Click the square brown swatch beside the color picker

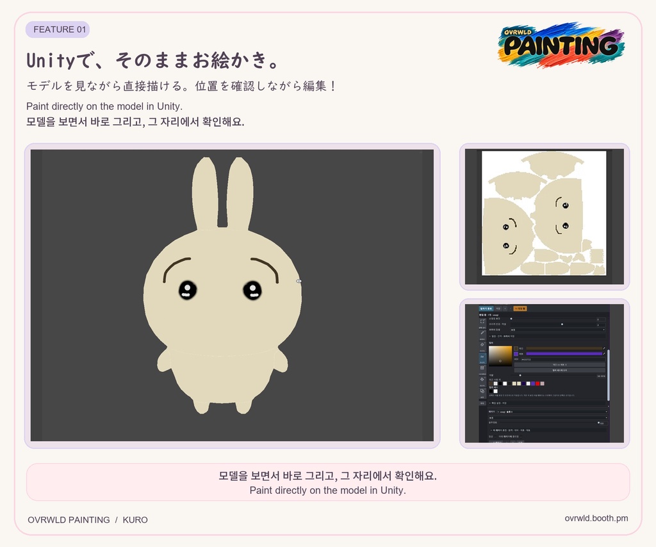[516, 348]
